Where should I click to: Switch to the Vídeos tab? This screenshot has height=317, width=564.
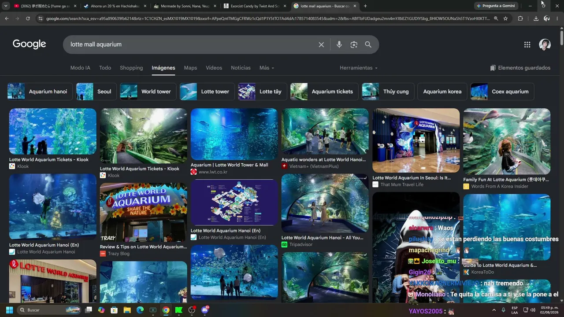tap(214, 68)
